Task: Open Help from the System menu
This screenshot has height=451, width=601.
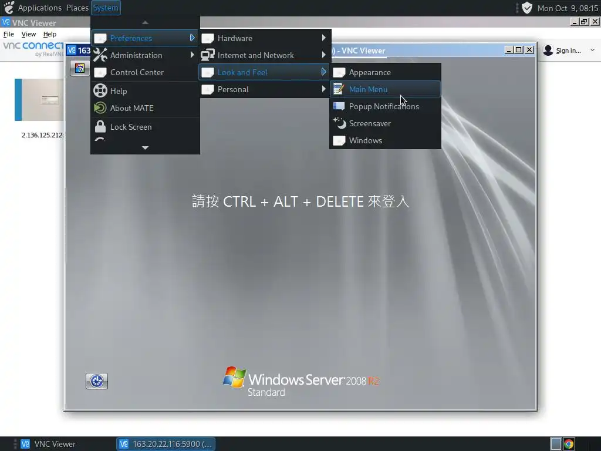Action: coord(145,91)
